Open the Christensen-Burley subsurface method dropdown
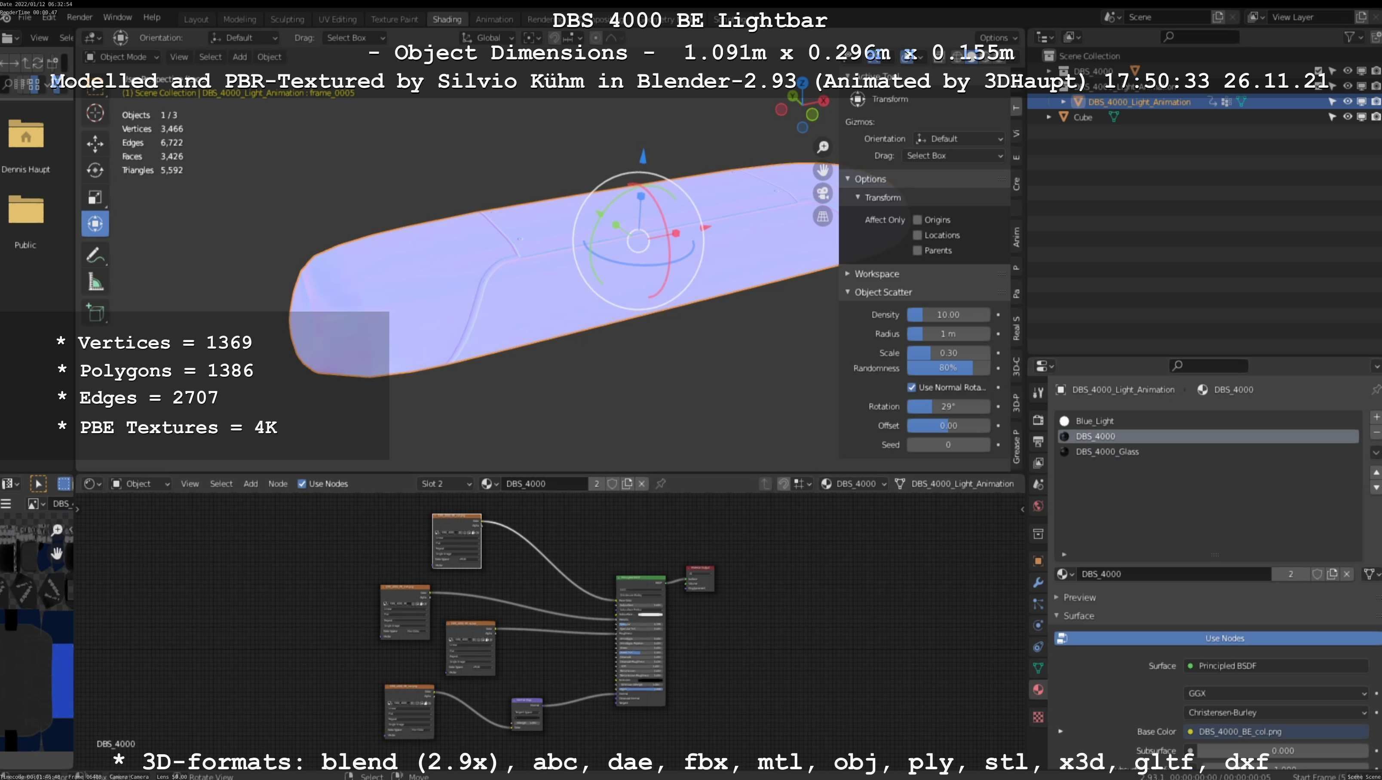Screen dimensions: 1382x780 (x=1276, y=713)
